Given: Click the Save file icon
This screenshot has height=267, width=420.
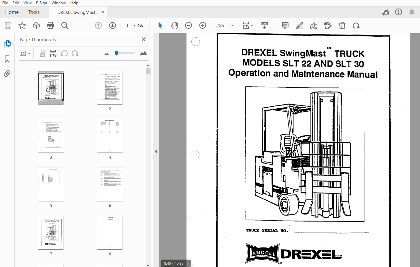Looking at the screenshot, I should (8, 25).
